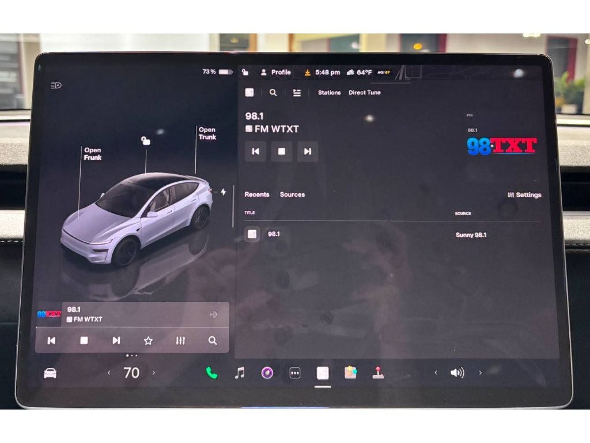The image size is (590, 443).
Task: Toggle the vehicle lock icon above car
Action: 146,140
